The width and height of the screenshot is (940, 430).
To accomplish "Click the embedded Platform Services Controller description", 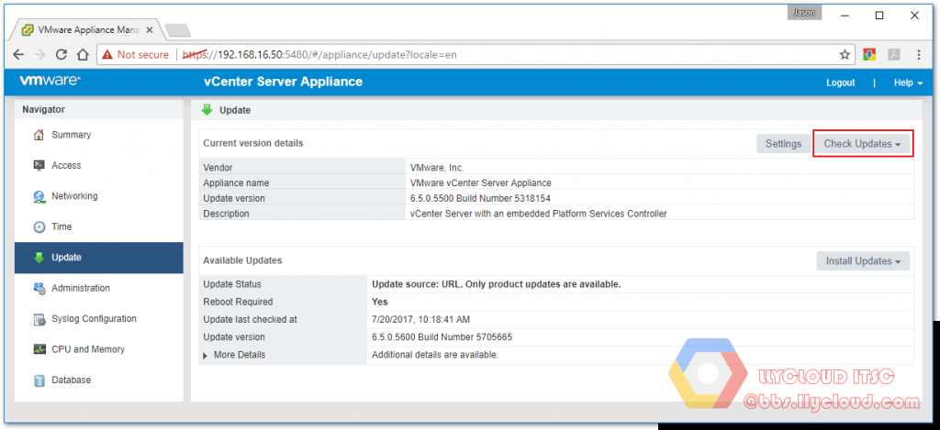I will 538,214.
